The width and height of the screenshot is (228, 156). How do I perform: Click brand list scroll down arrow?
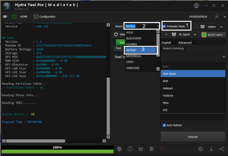158,69
